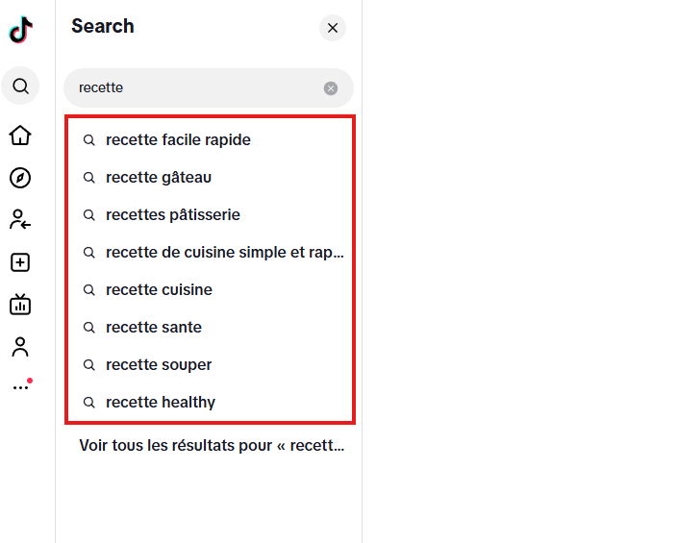Image resolution: width=677 pixels, height=543 pixels.
Task: Choose recettes pâtisserie suggestion
Action: 173,215
